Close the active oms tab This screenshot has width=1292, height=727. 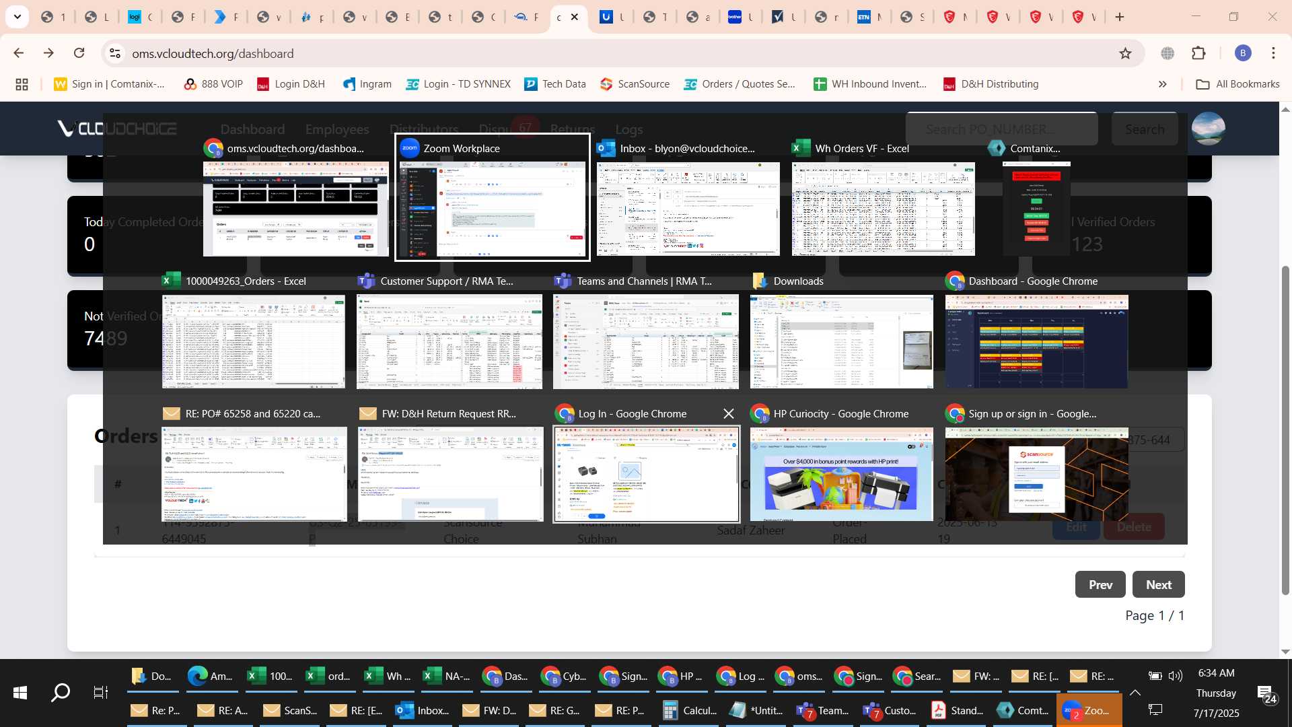click(x=575, y=17)
